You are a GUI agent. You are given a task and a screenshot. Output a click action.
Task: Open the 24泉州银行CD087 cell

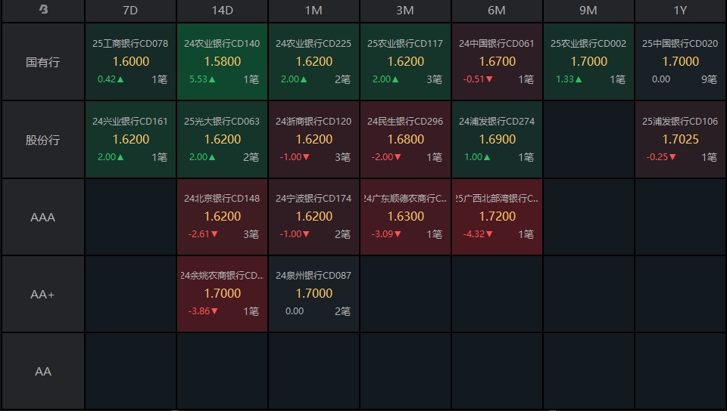pos(314,294)
